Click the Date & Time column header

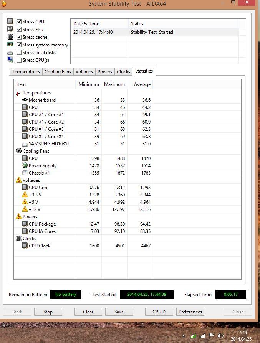[99, 24]
